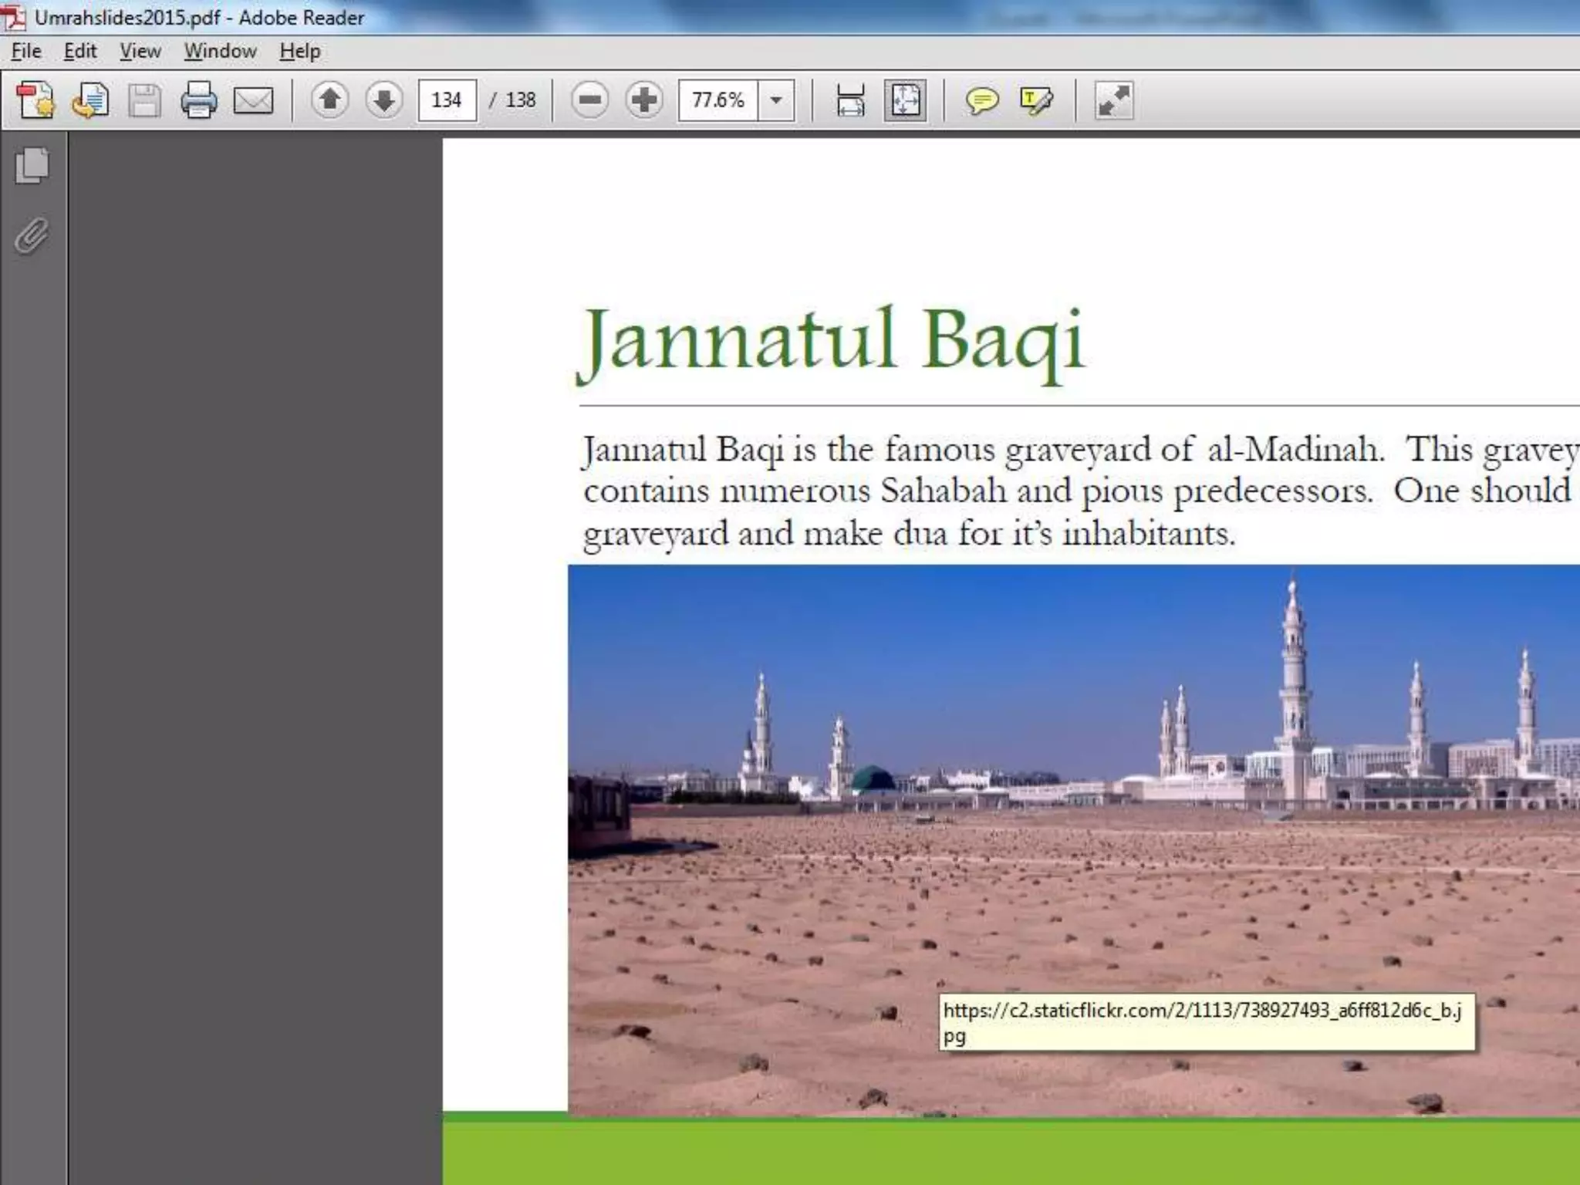Click the page number field showing 134

447,100
